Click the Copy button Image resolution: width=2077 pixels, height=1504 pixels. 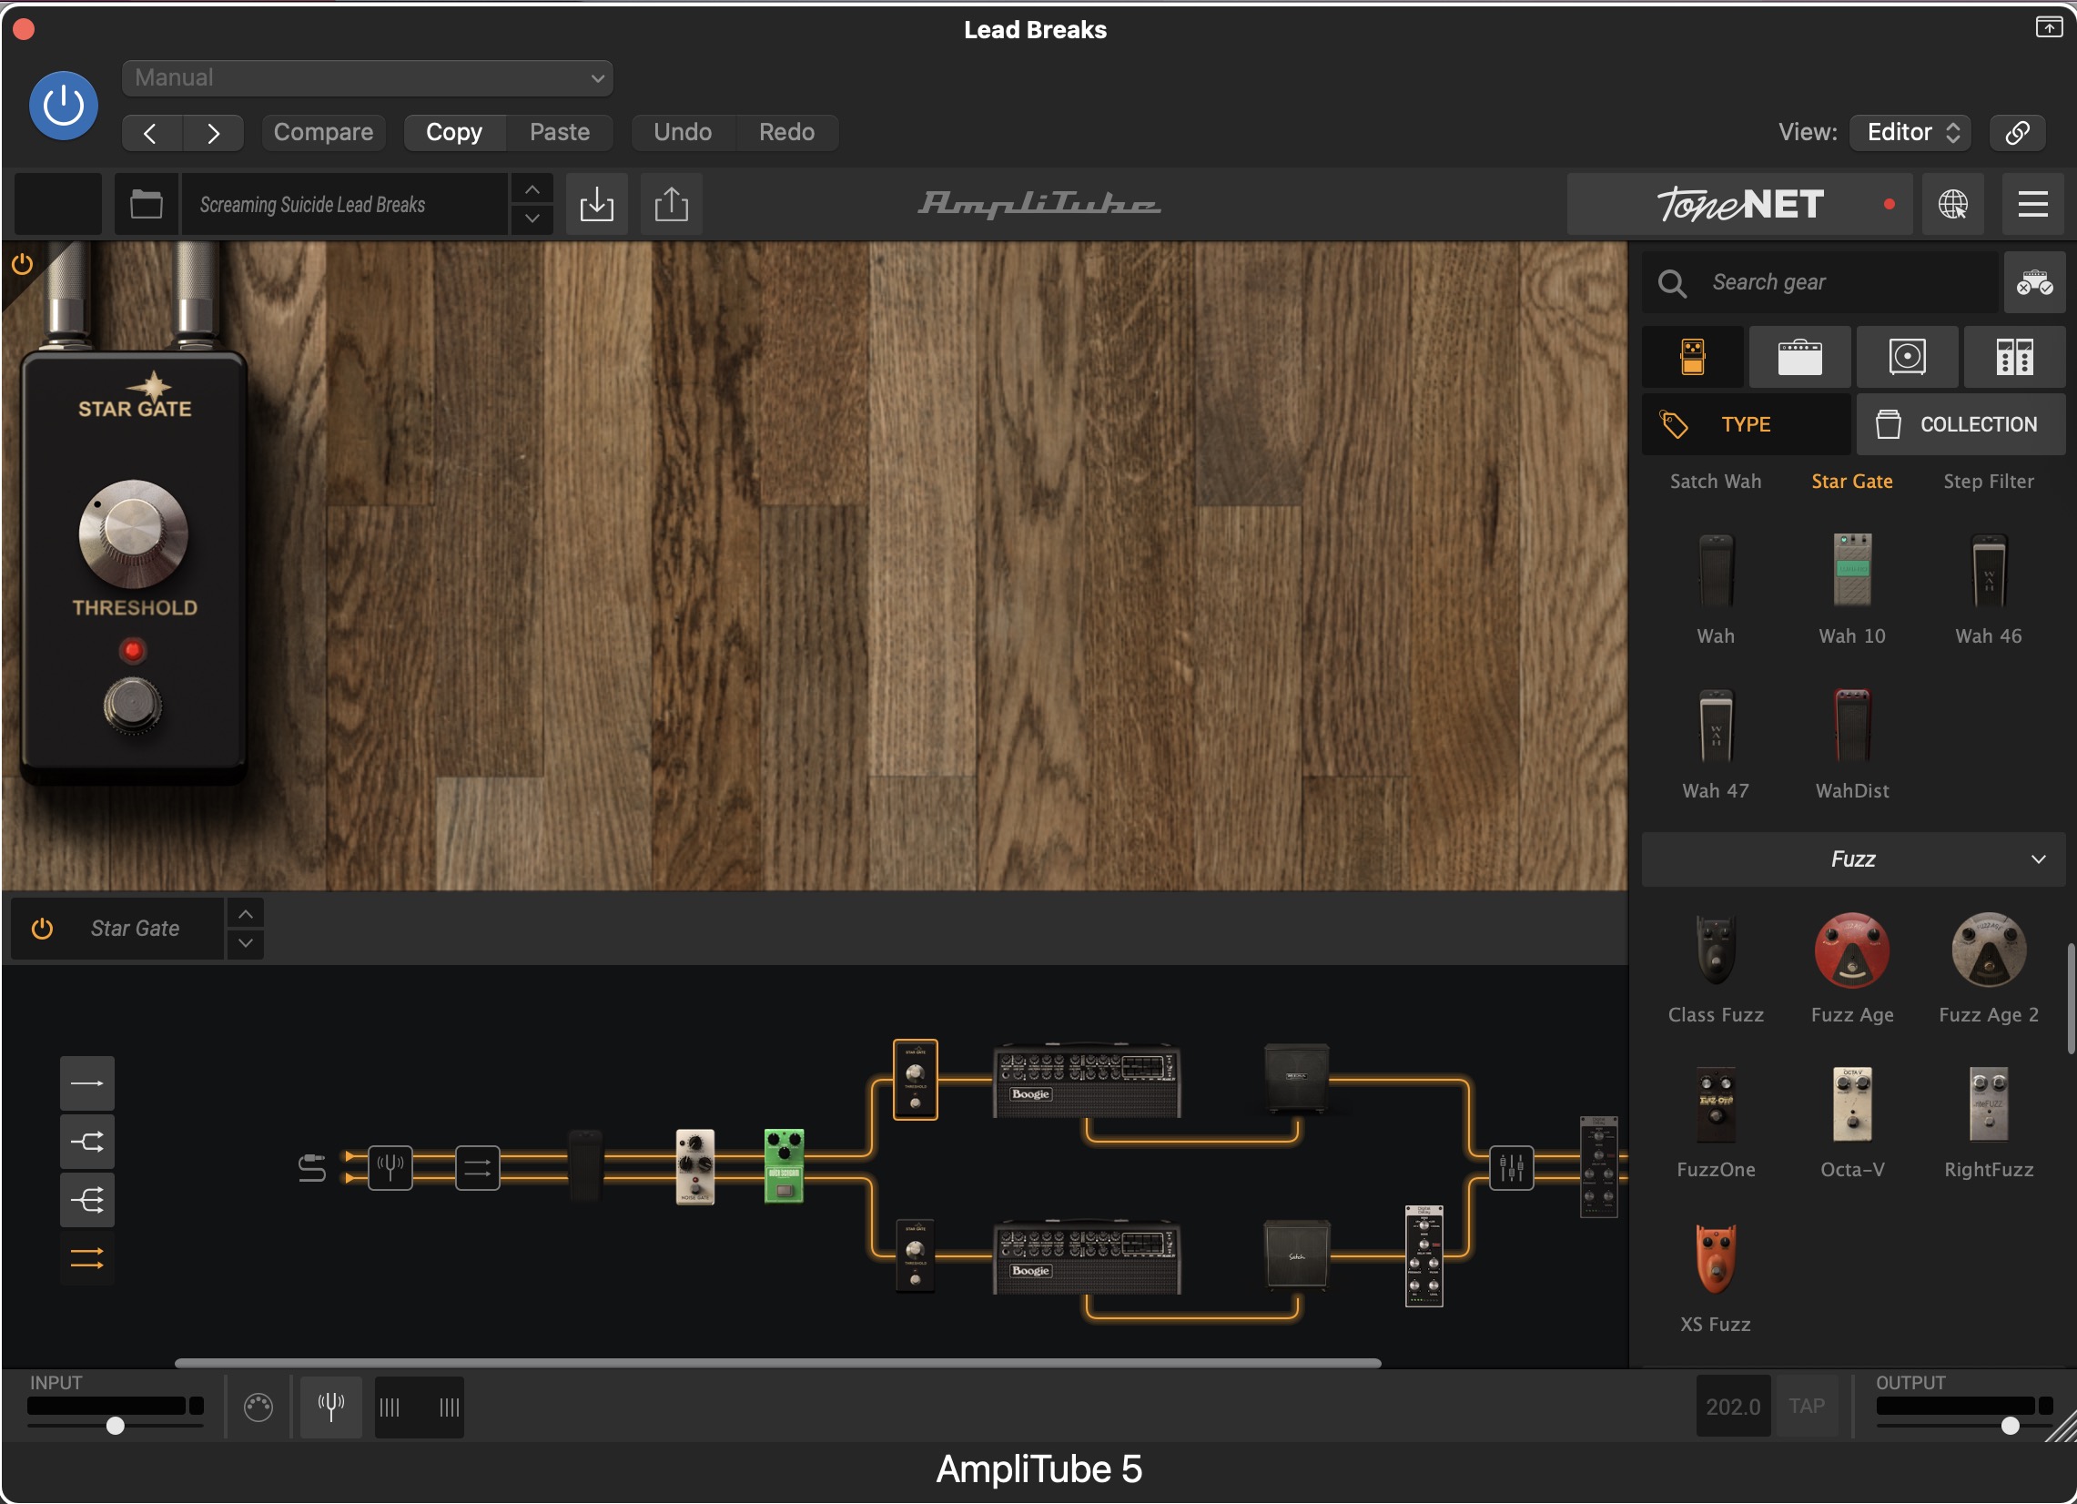(x=453, y=133)
